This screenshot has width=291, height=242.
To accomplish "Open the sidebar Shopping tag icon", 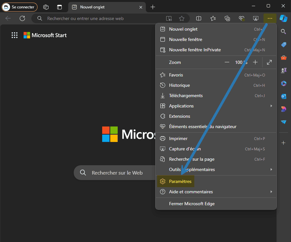I will tap(284, 45).
